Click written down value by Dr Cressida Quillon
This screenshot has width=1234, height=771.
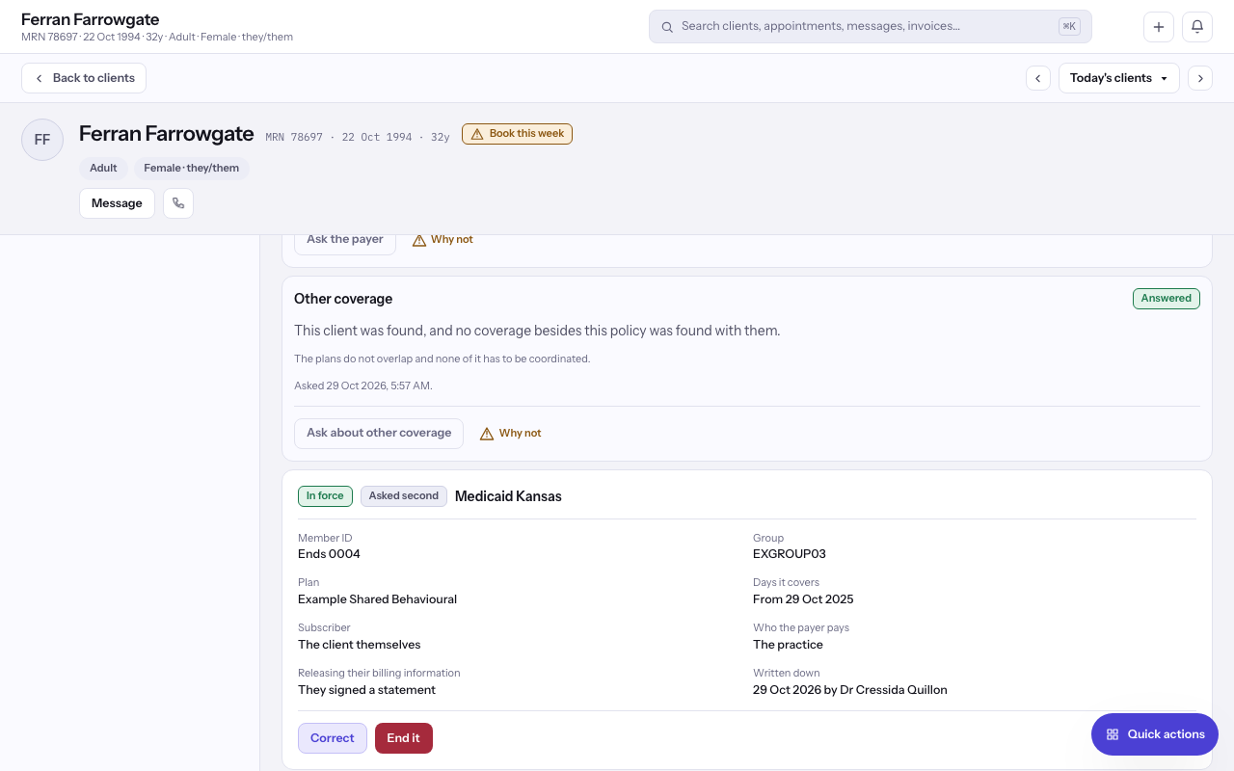click(850, 690)
